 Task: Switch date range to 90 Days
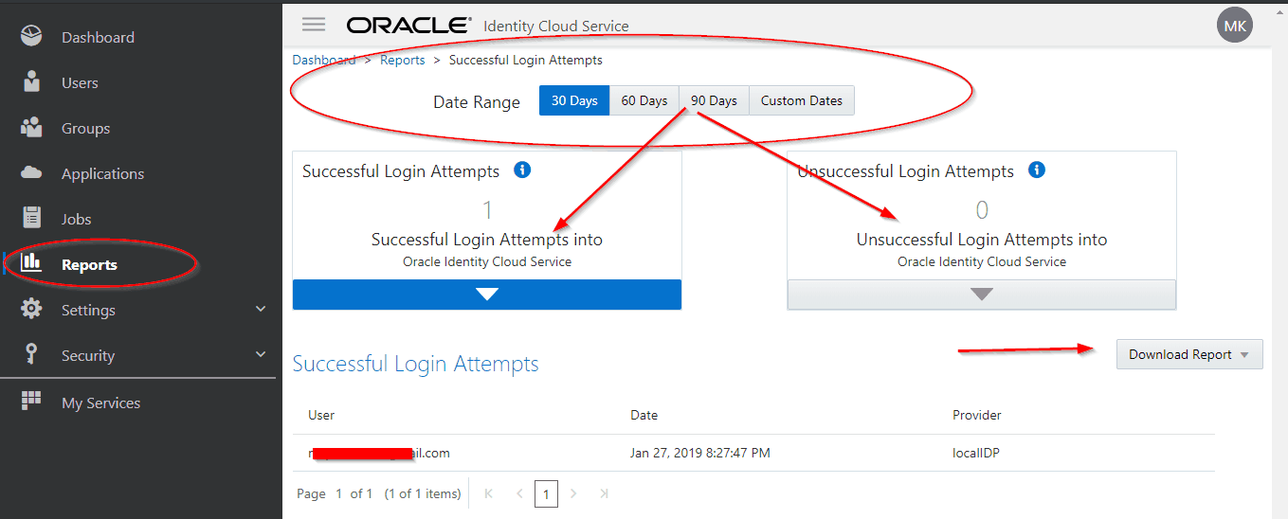click(714, 100)
